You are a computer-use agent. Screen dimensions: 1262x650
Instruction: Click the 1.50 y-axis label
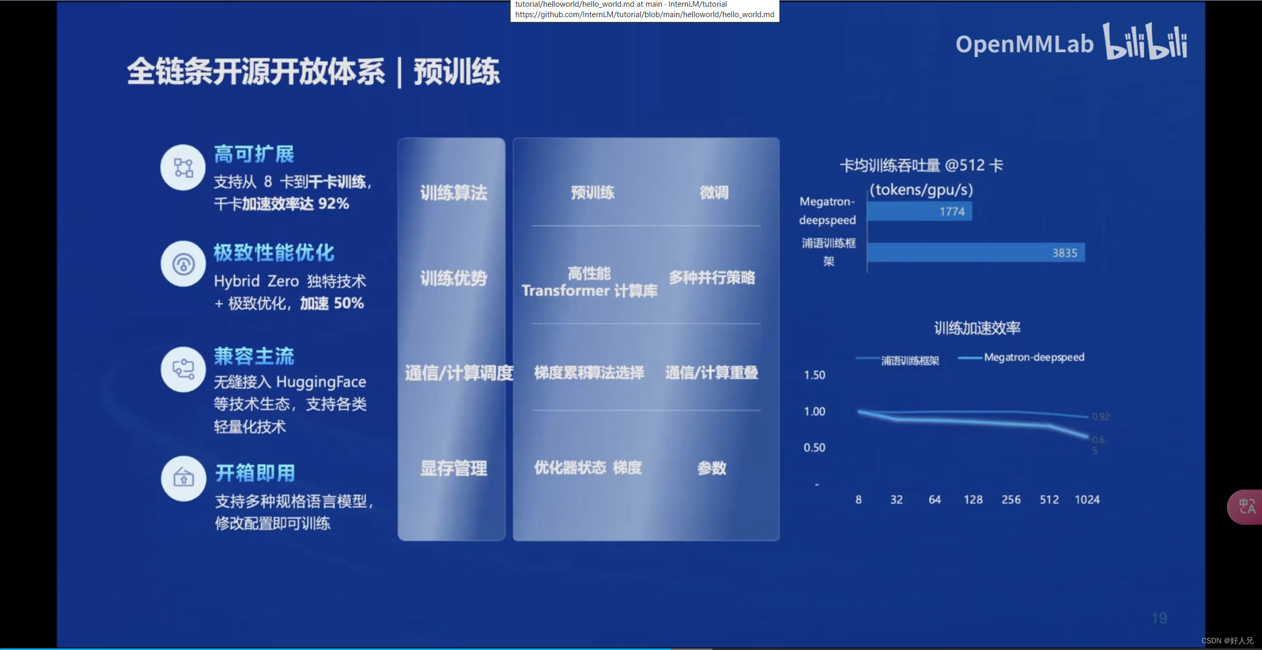point(814,375)
